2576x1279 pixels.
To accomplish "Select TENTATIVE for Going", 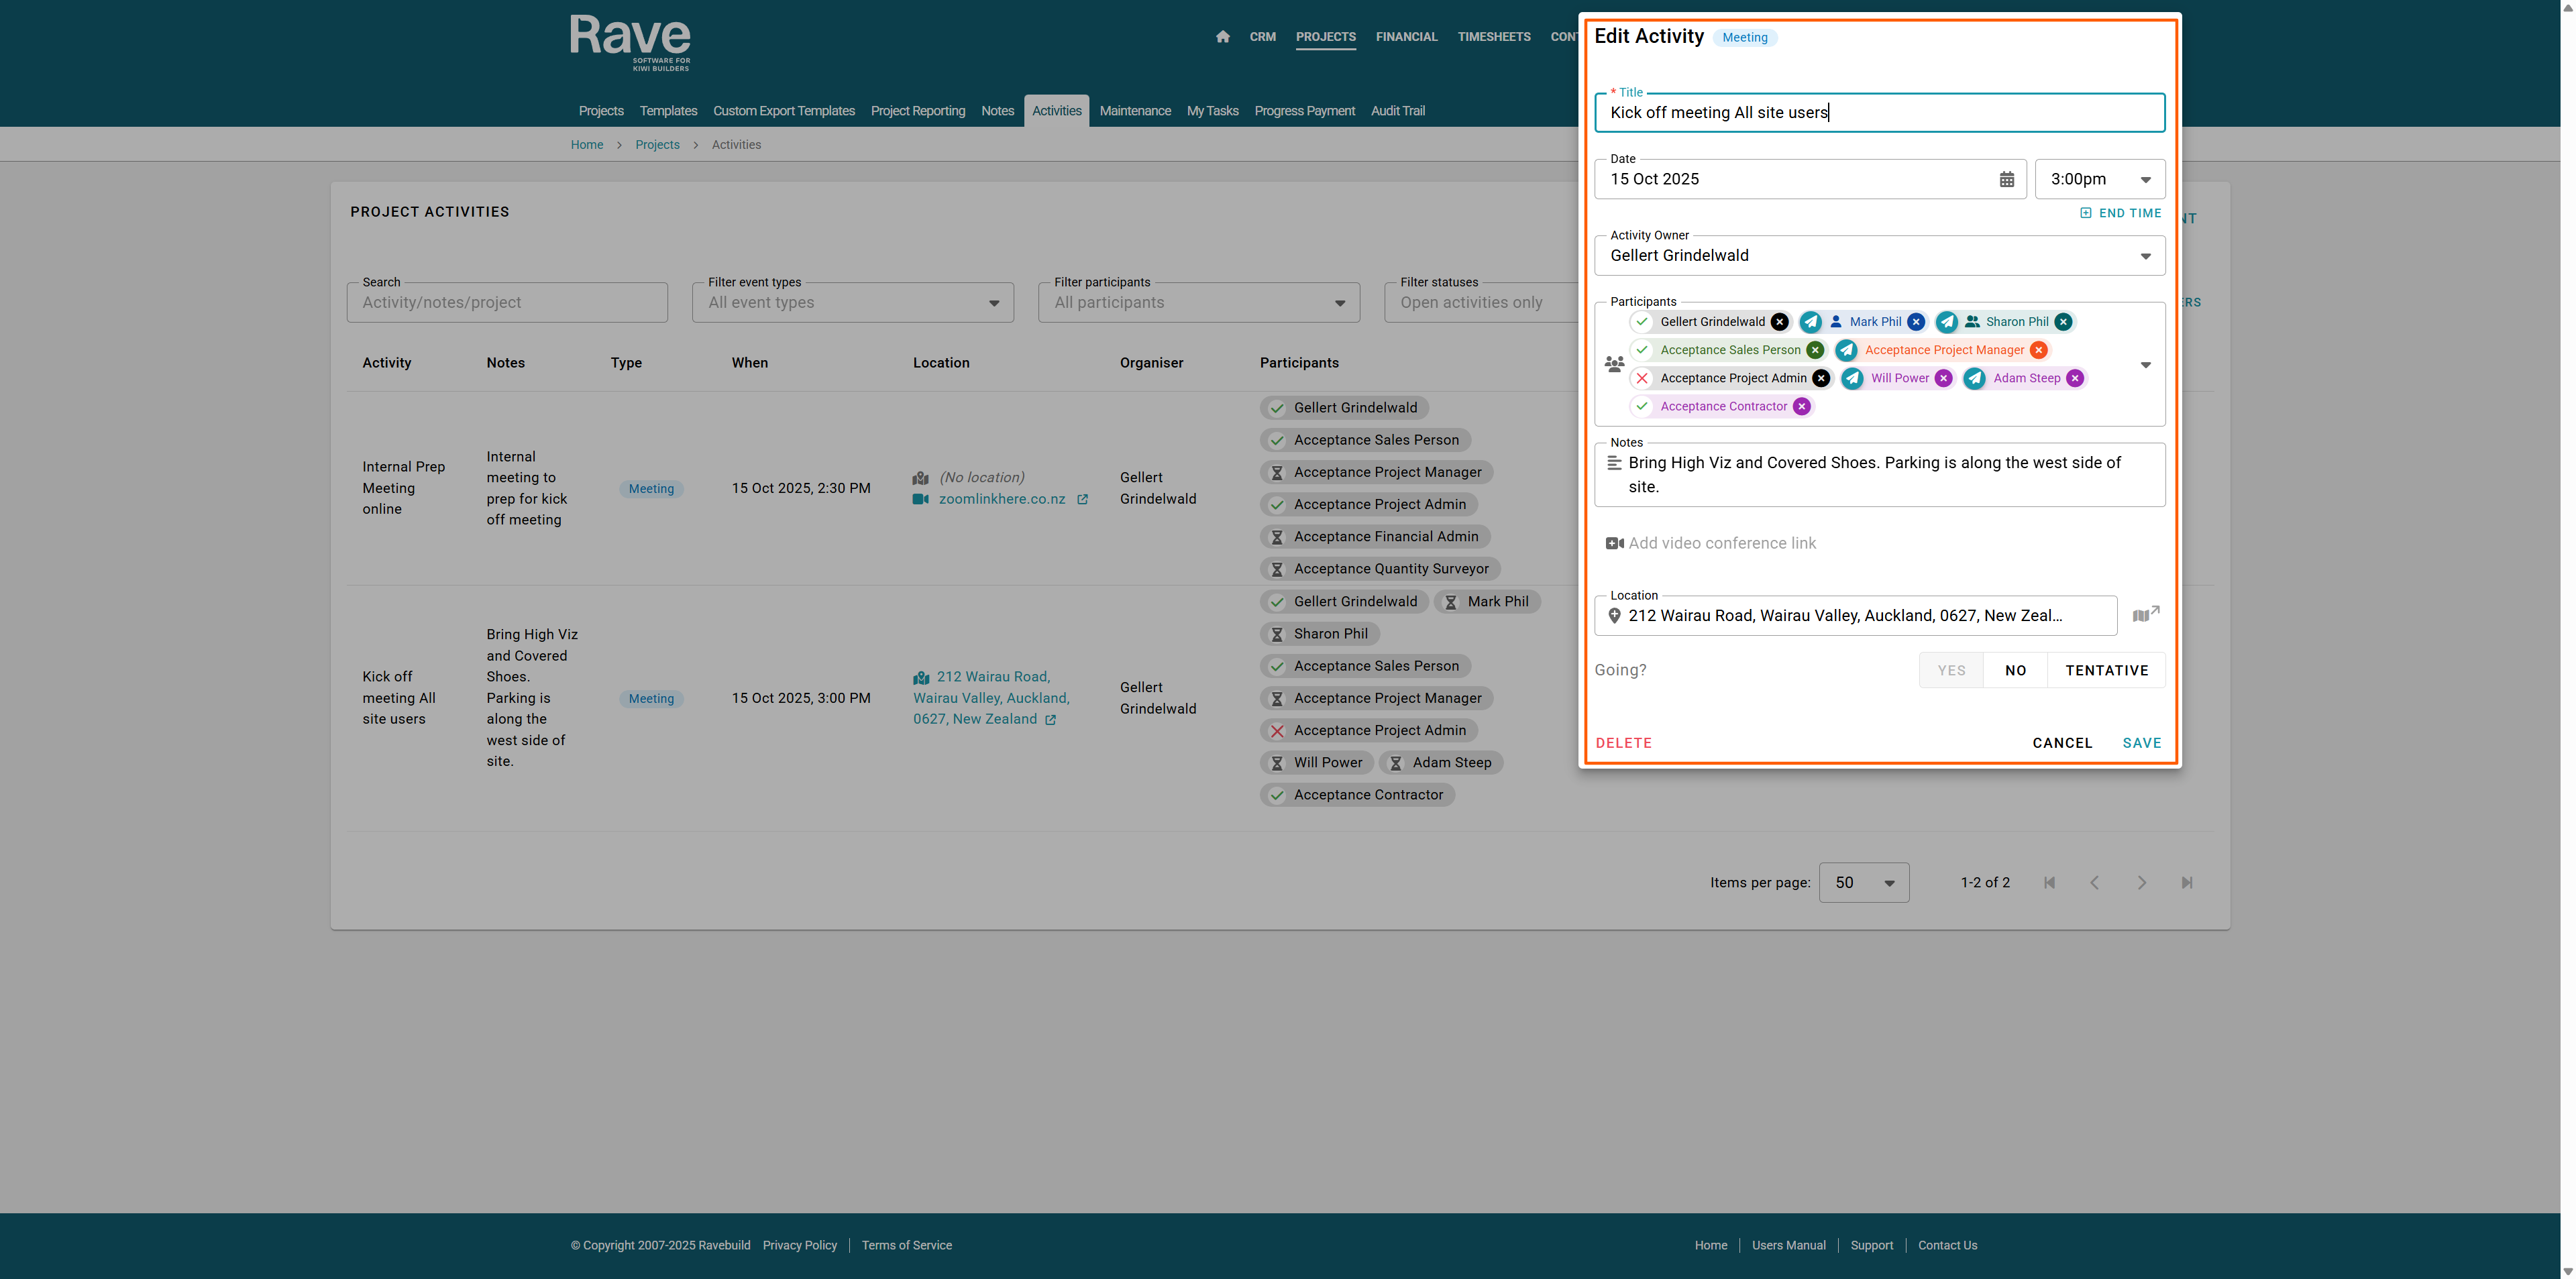I will coord(2106,670).
